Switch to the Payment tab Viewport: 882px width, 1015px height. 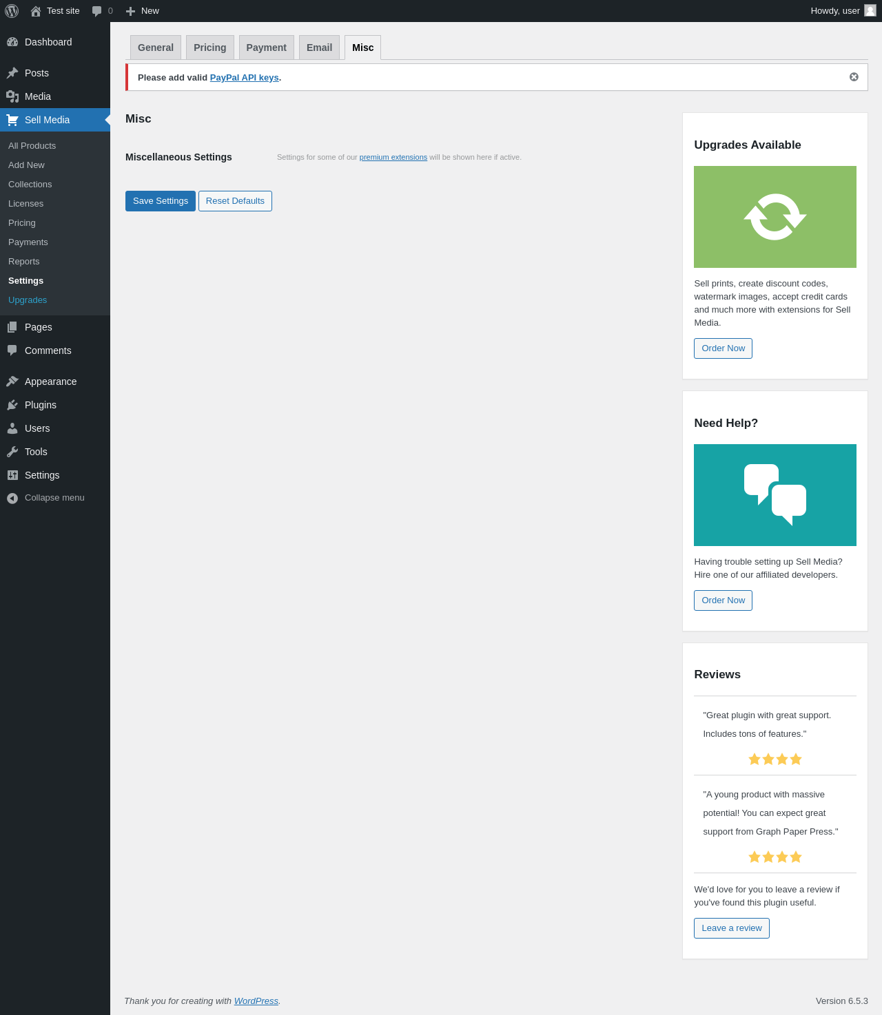(x=267, y=48)
